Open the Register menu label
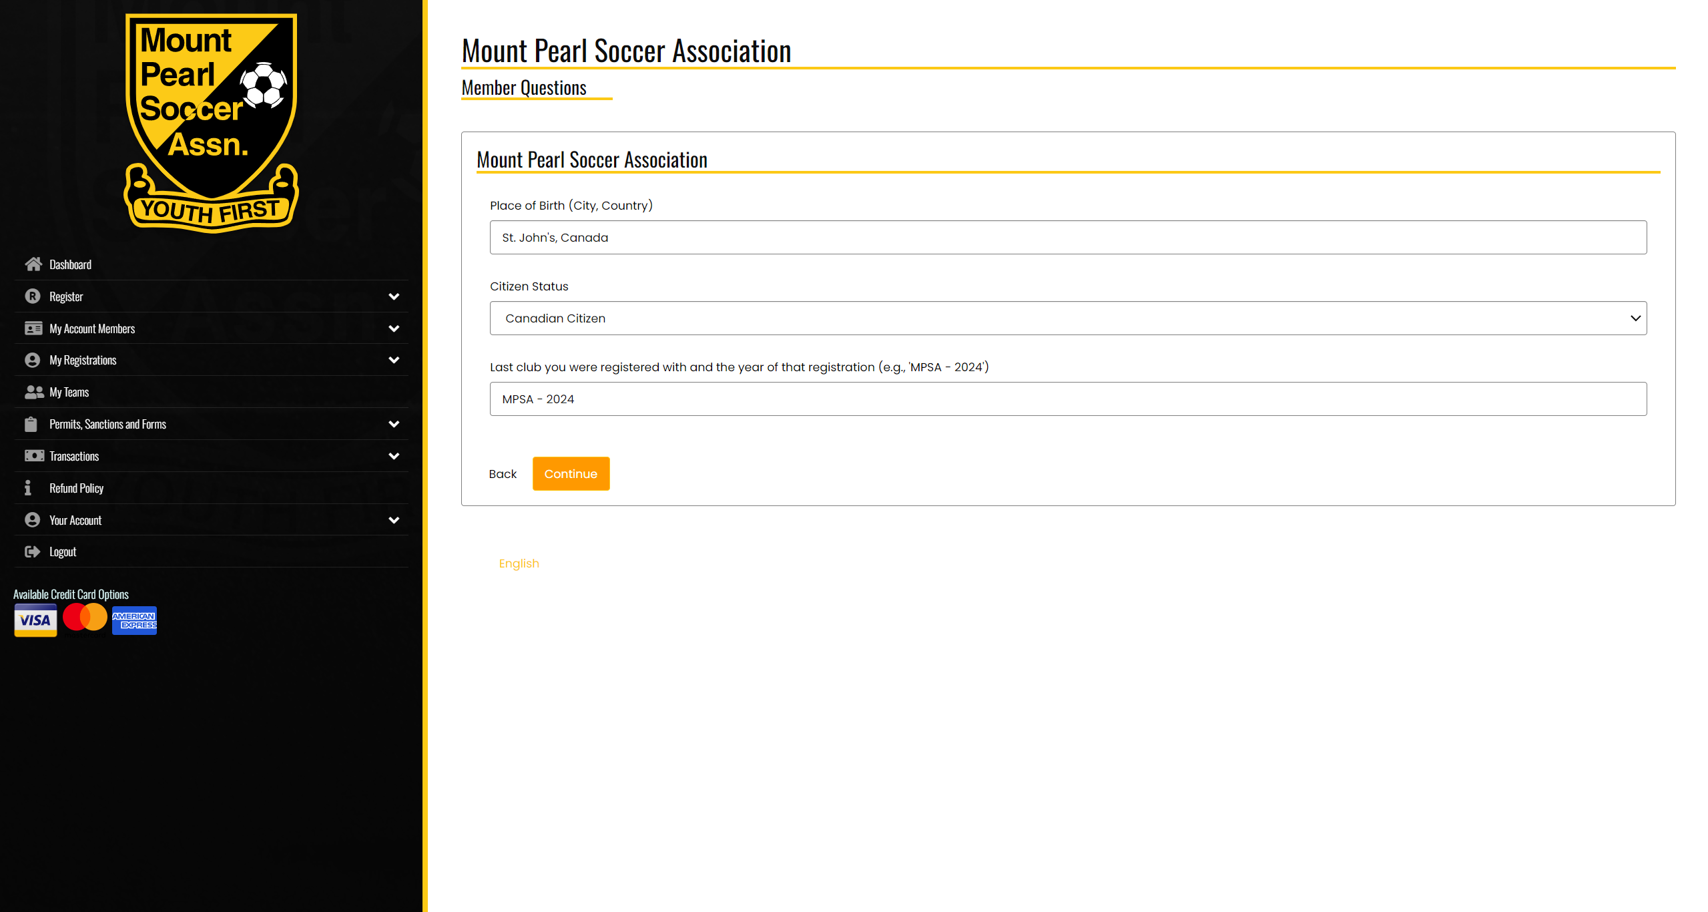1708x912 pixels. [x=66, y=296]
